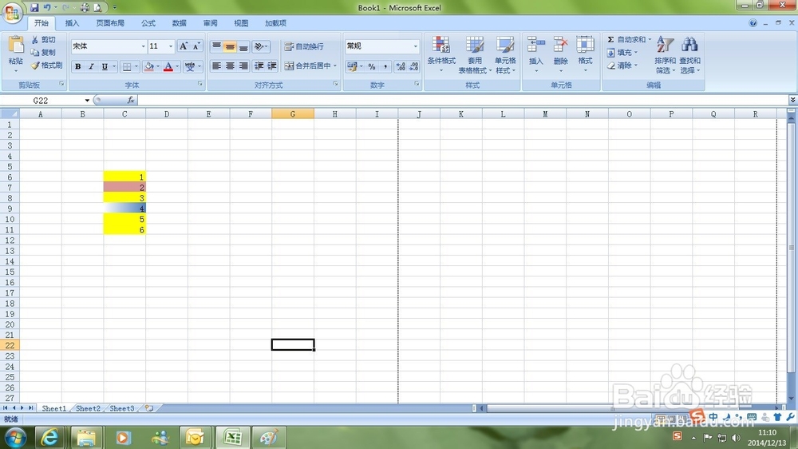Open Cell Styles 单元格样式
The width and height of the screenshot is (798, 449).
[505, 54]
